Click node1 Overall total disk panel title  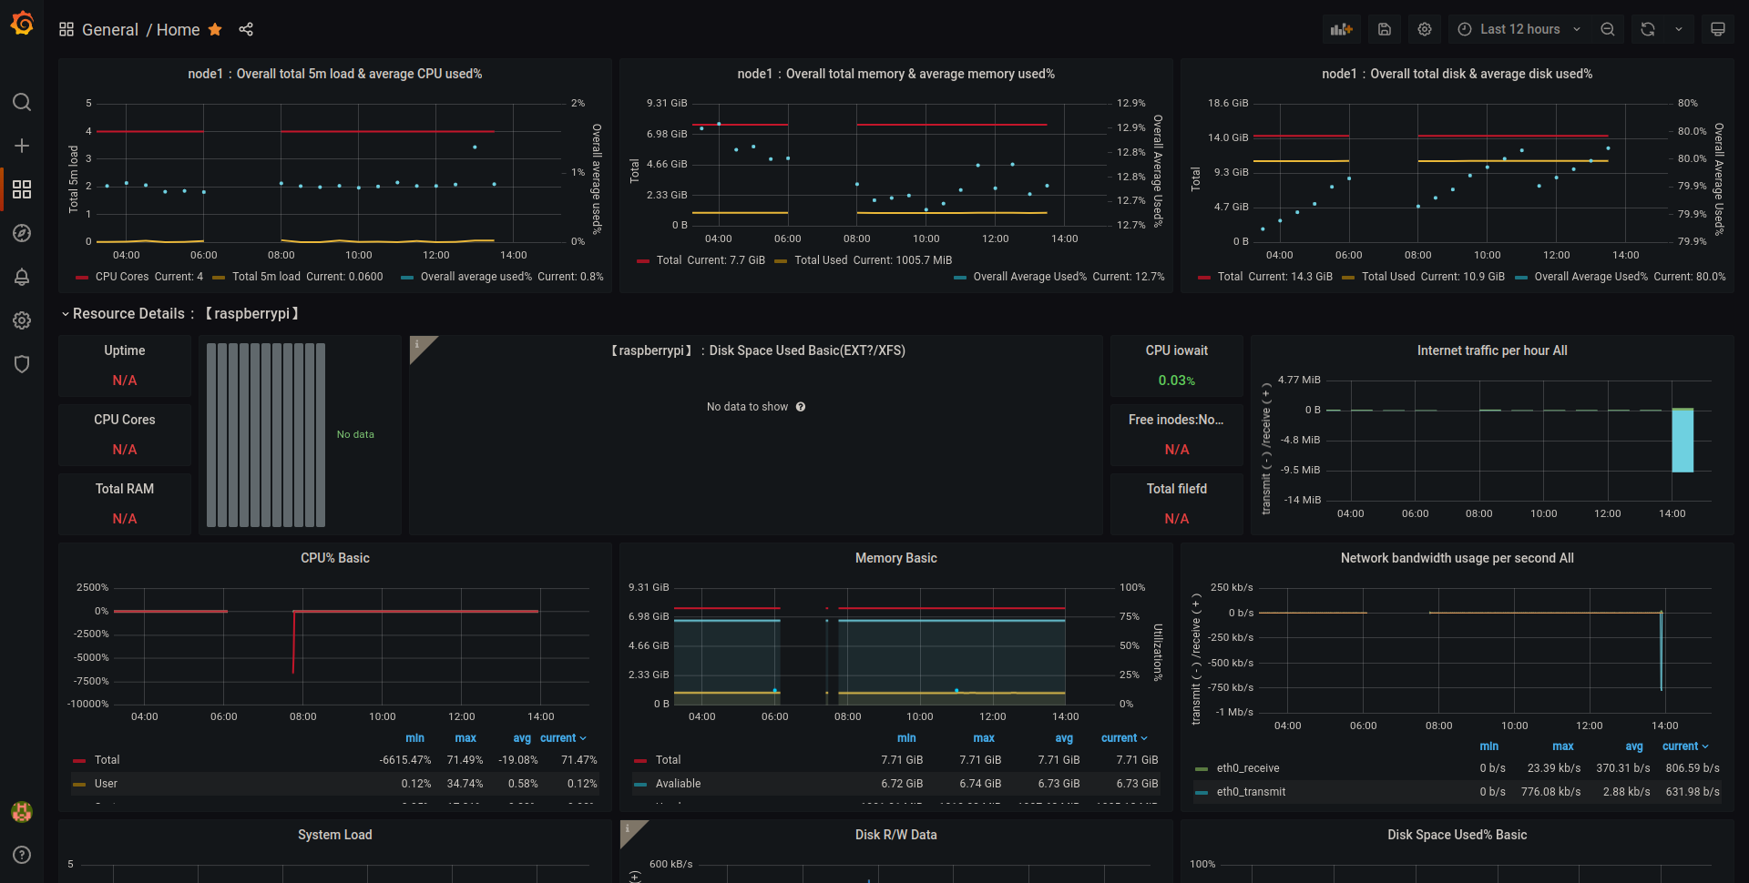click(x=1457, y=74)
